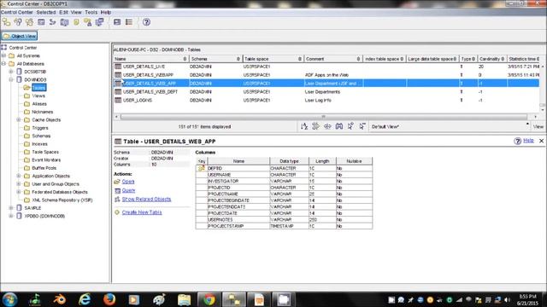
Task: Open the Configuration Assistant toolbar icon
Action: tap(100, 22)
